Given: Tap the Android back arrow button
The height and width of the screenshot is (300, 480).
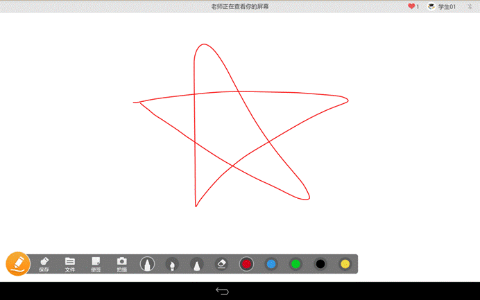Looking at the screenshot, I should tap(222, 291).
